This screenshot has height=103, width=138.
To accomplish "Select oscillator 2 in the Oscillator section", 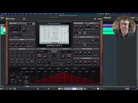I will [31, 23].
